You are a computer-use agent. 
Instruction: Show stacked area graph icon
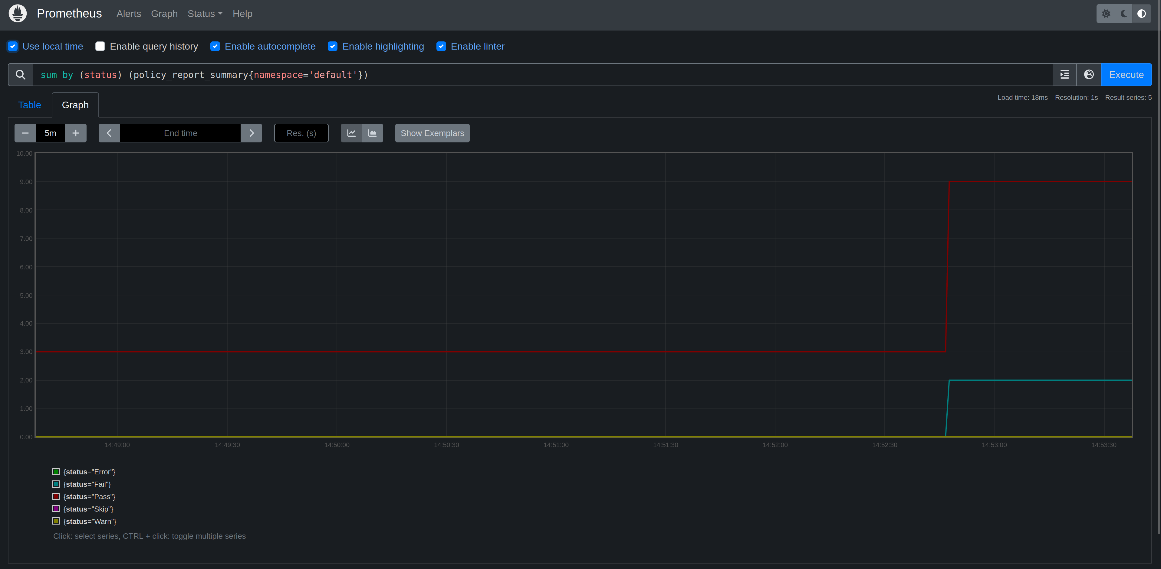pyautogui.click(x=372, y=133)
